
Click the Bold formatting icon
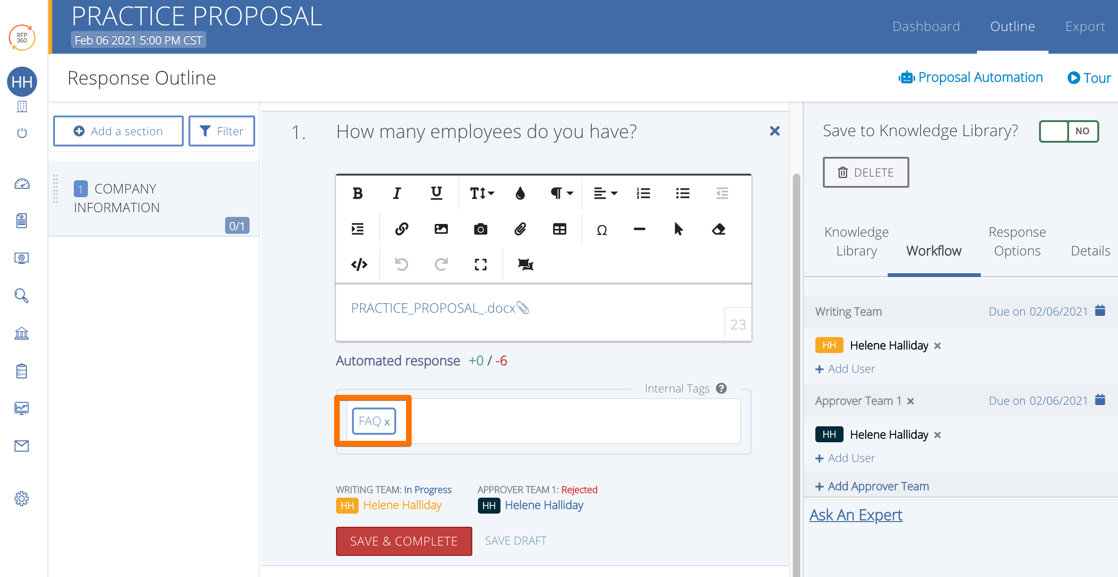coord(357,193)
